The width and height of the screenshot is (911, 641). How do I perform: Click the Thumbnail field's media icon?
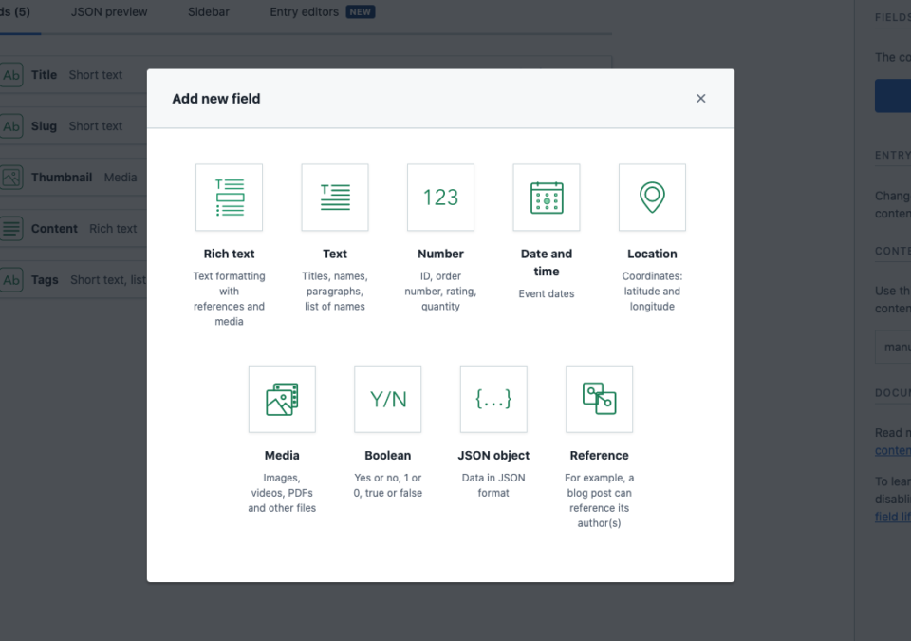click(x=11, y=178)
